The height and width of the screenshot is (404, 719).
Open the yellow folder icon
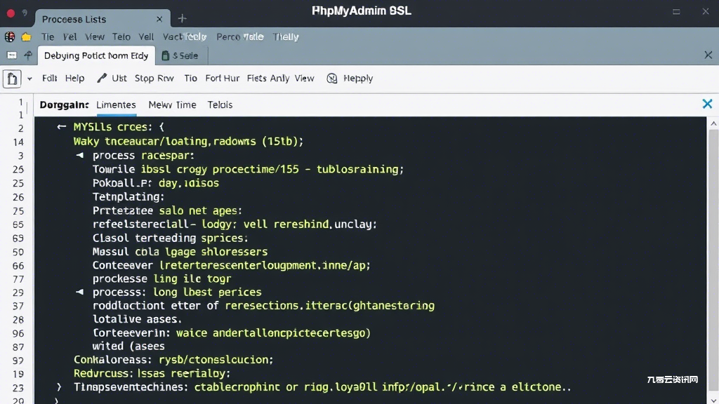[x=26, y=36]
